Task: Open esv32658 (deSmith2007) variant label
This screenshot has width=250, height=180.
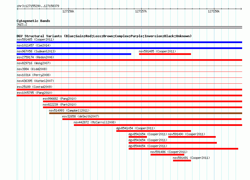Action: click(x=81, y=116)
